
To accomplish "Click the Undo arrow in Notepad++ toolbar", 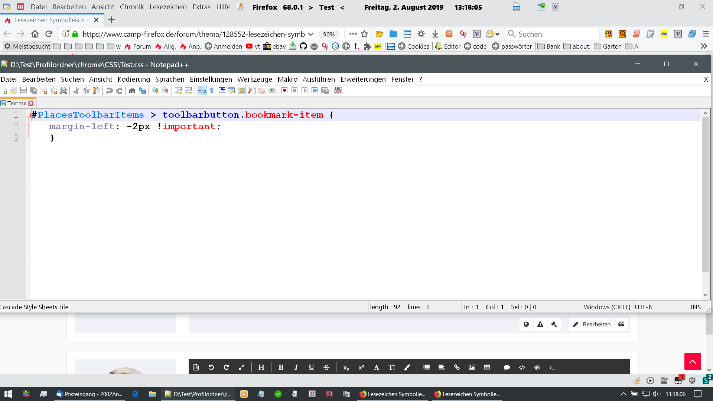I will pos(109,91).
